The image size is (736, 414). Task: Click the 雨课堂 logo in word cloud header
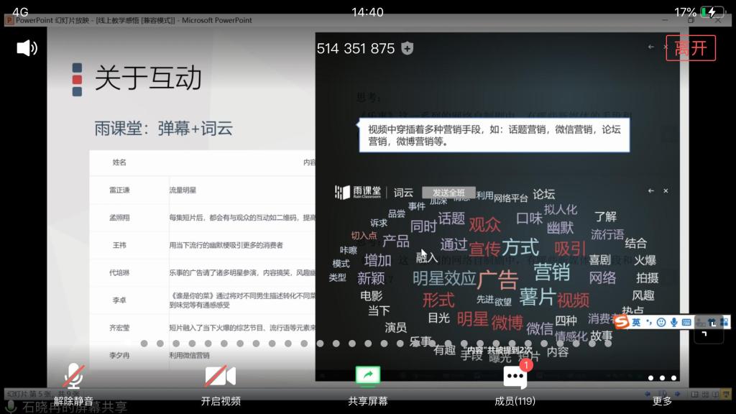pyautogui.click(x=358, y=193)
